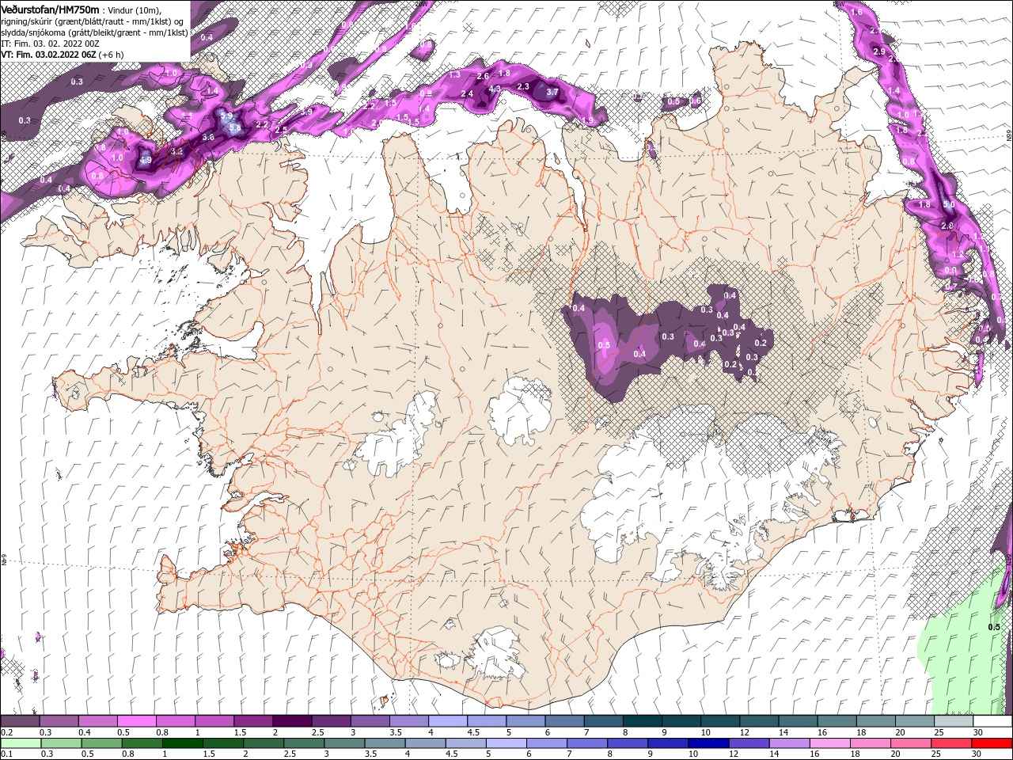Select the first purple swatch on the snow scale
Image resolution: width=1013 pixels, height=760 pixels.
click(x=20, y=721)
